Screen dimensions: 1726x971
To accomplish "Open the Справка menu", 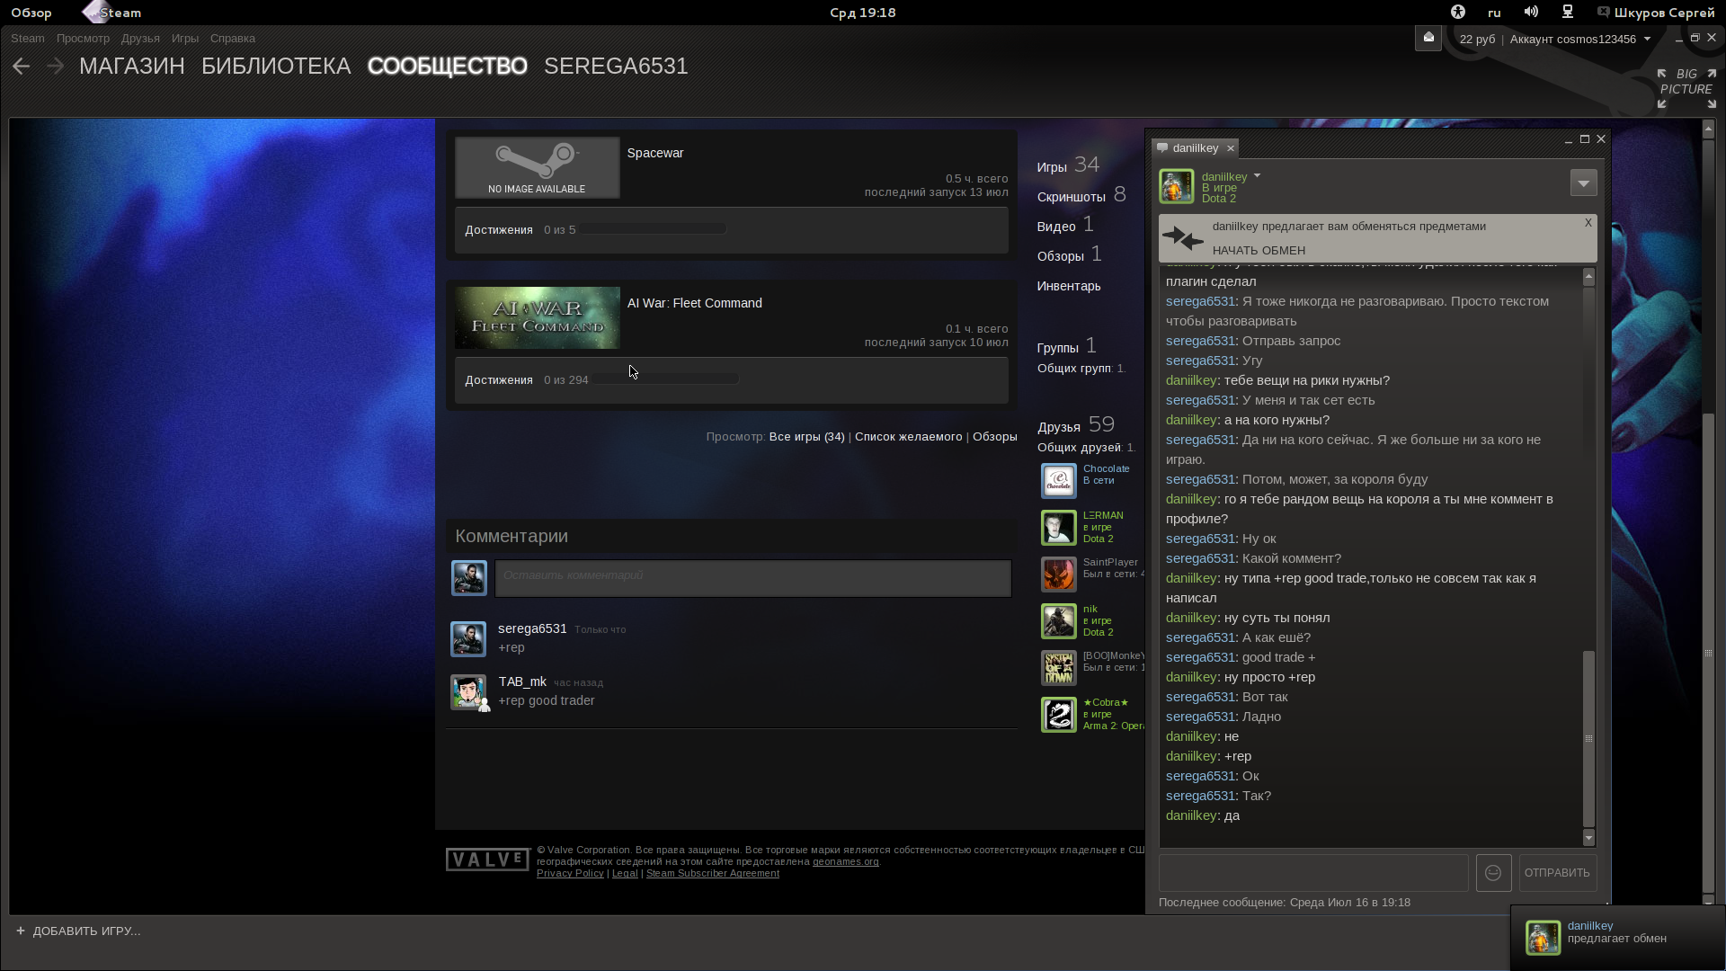I will pos(233,39).
